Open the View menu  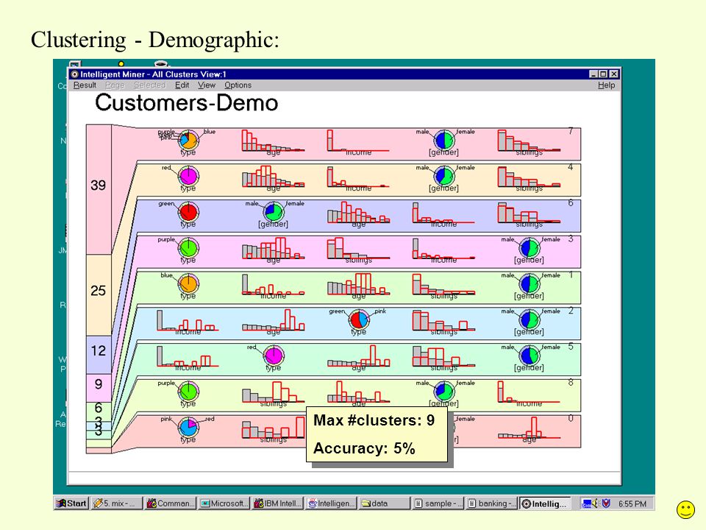click(207, 85)
